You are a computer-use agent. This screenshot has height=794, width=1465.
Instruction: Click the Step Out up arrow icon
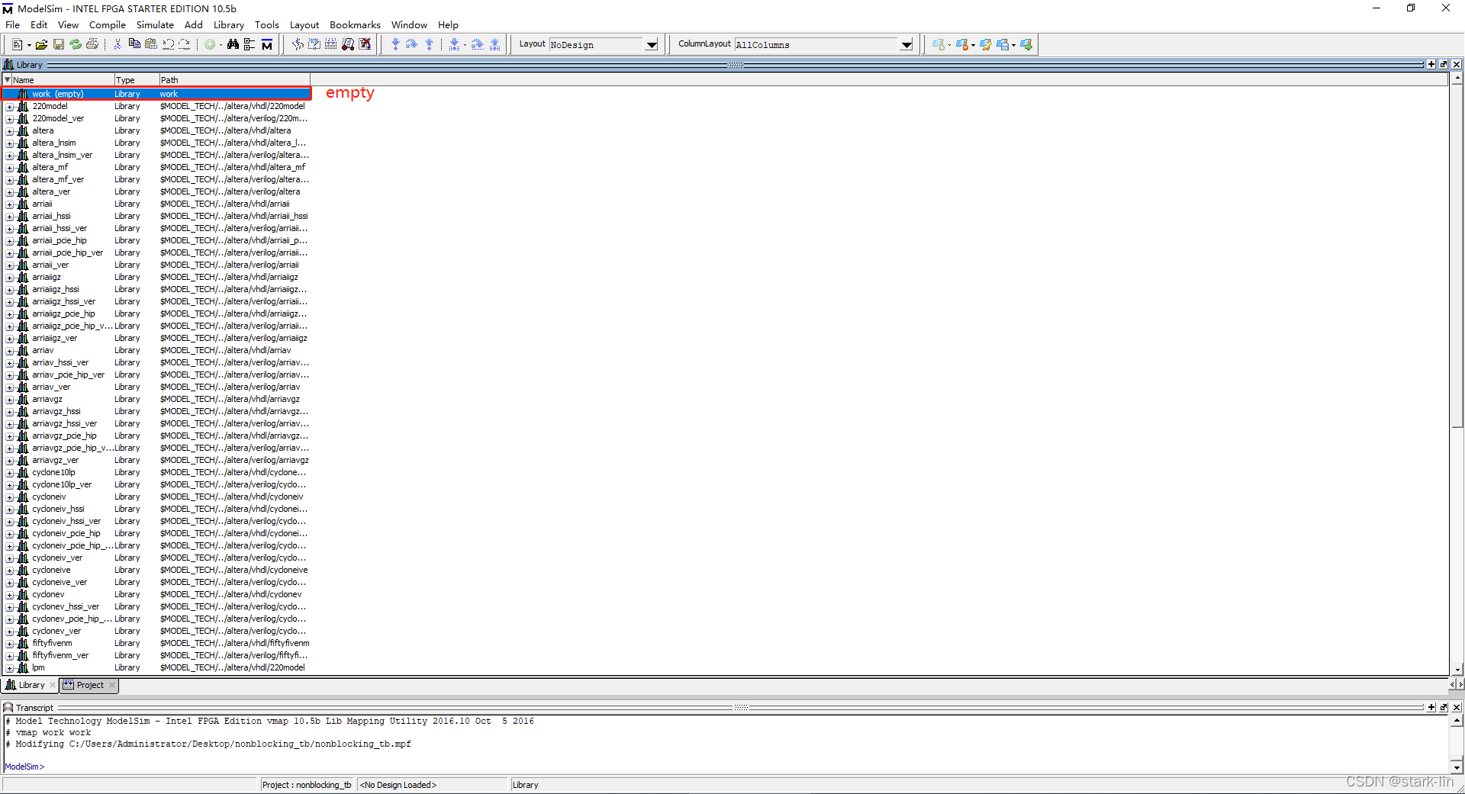click(430, 45)
